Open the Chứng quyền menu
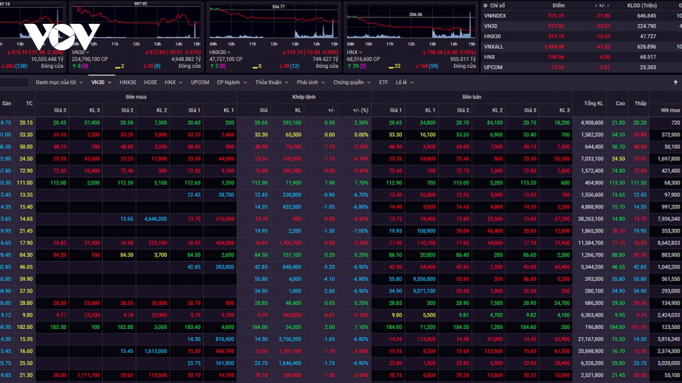This screenshot has width=682, height=383. pos(352,82)
